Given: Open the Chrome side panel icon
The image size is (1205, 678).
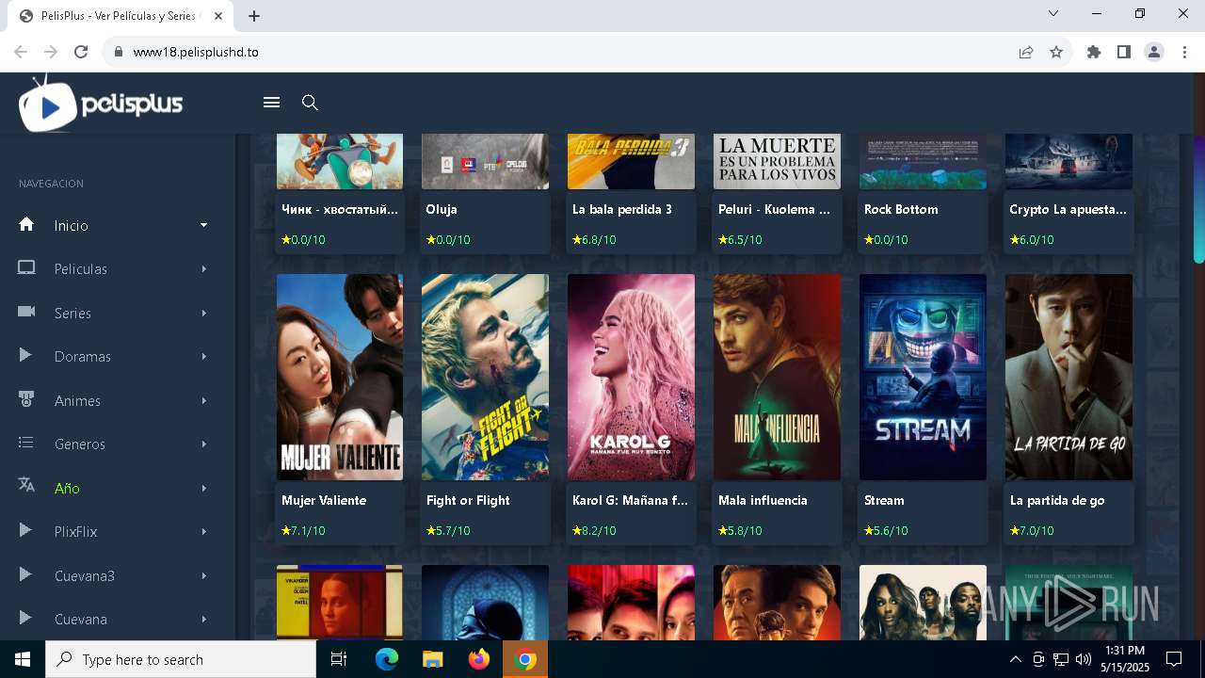Looking at the screenshot, I should point(1124,52).
